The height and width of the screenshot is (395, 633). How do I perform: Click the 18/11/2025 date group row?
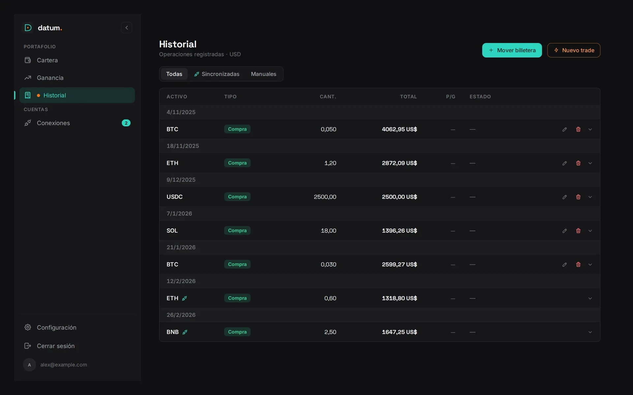tap(379, 146)
